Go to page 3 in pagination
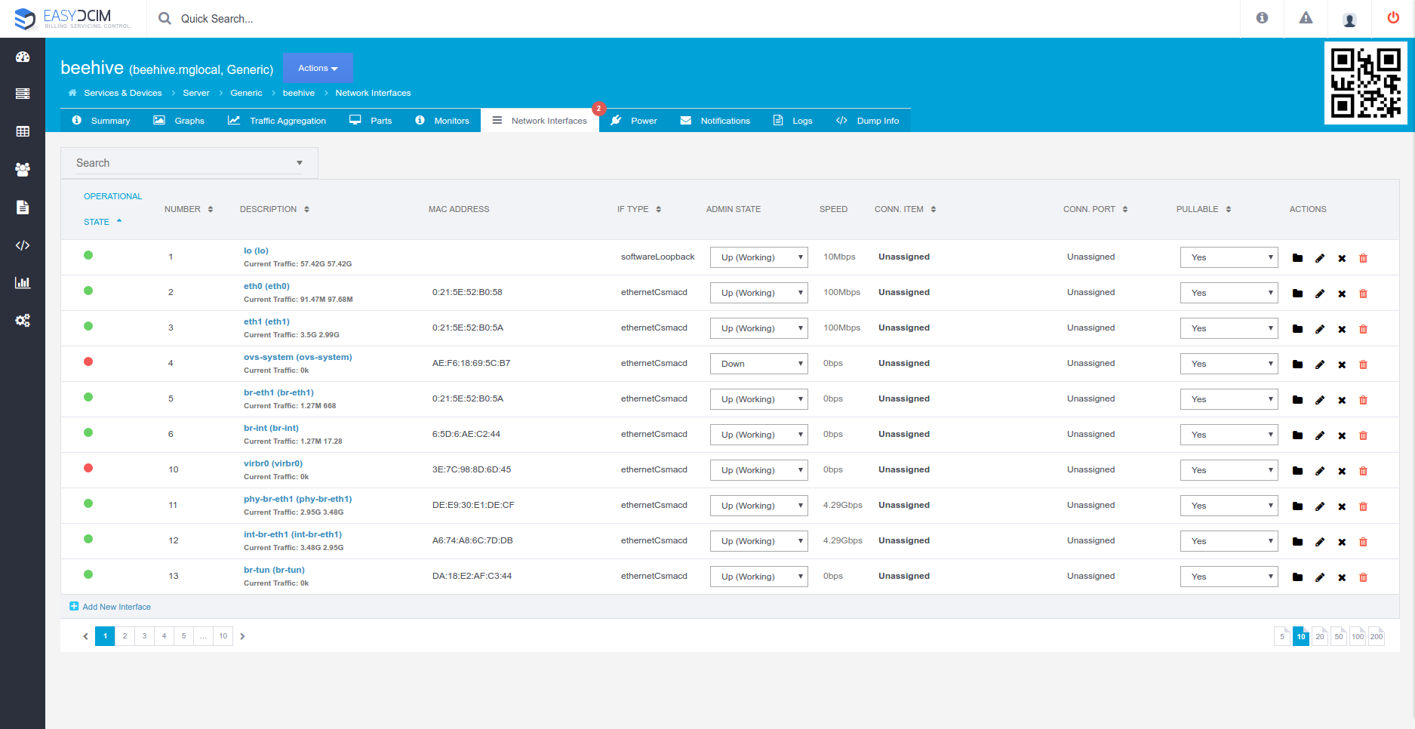This screenshot has height=729, width=1415. point(144,636)
